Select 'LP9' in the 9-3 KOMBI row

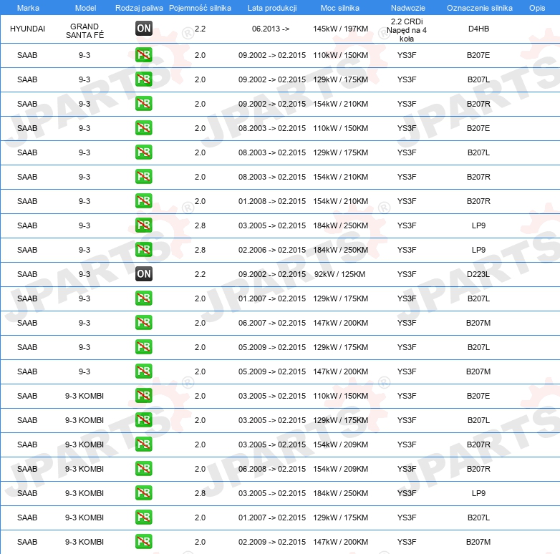478,493
